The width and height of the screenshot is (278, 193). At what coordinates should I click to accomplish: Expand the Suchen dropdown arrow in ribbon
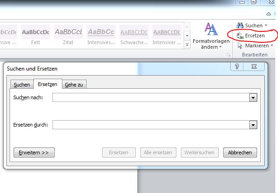(266, 25)
